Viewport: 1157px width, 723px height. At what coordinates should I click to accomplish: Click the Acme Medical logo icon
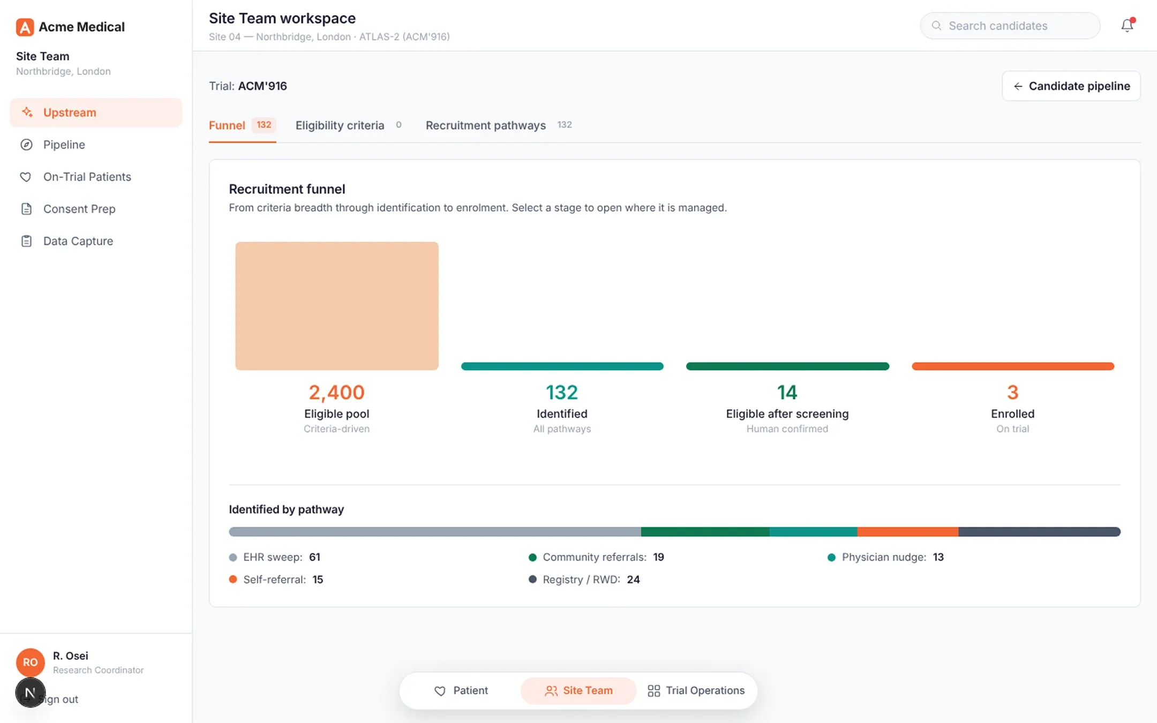[25, 27]
